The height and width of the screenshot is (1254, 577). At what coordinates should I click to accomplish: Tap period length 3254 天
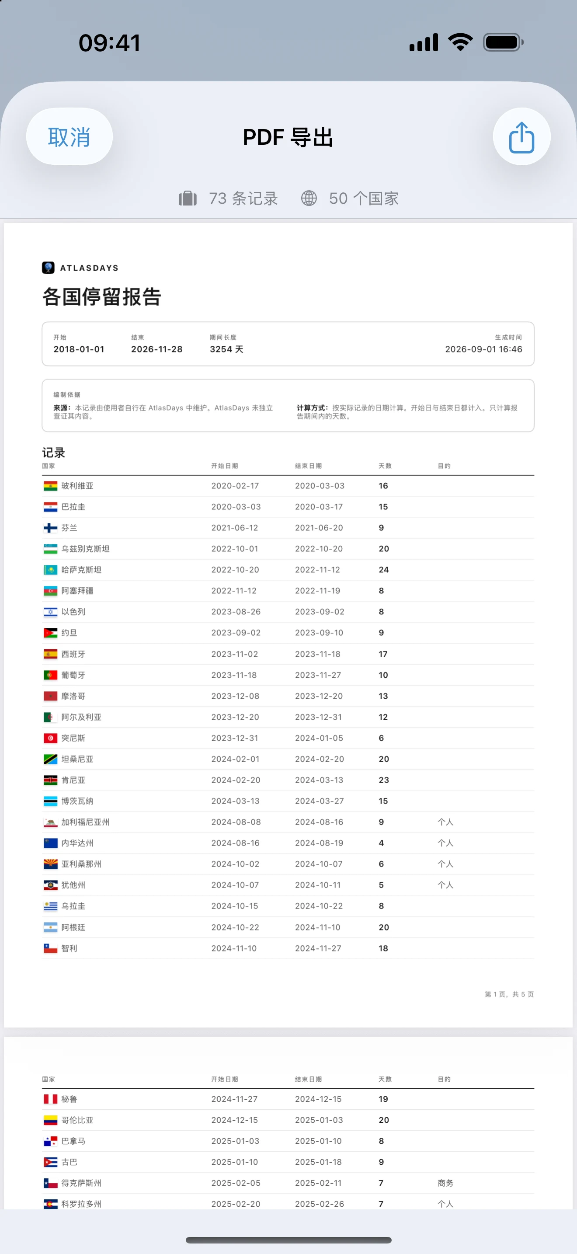pyautogui.click(x=227, y=349)
